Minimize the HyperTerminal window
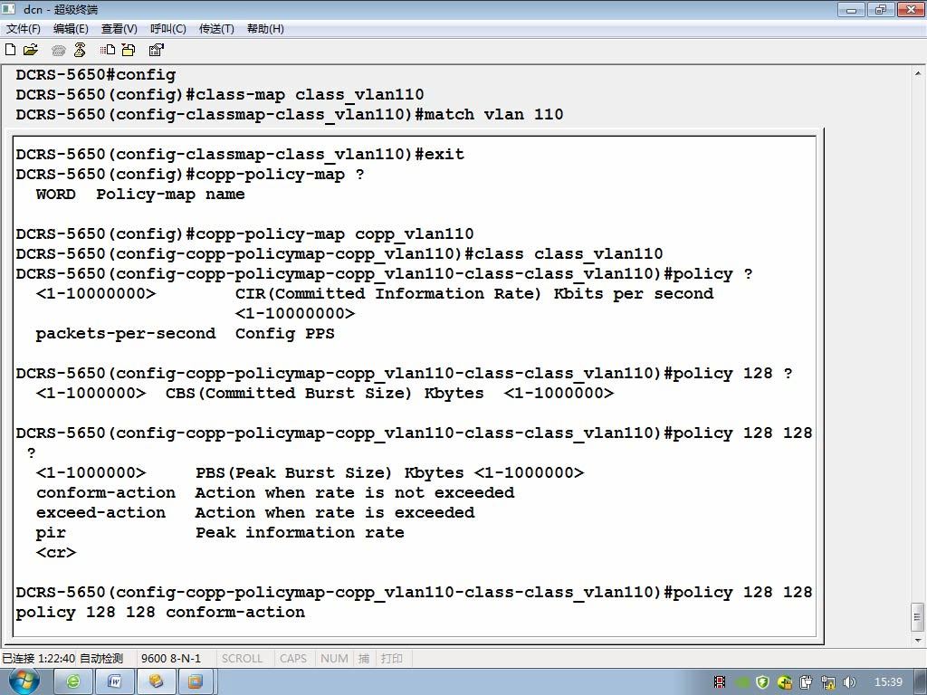 point(851,9)
